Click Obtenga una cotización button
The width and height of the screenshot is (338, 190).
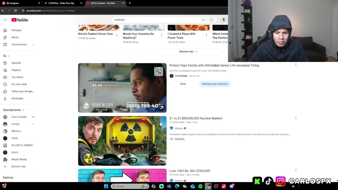point(215,84)
